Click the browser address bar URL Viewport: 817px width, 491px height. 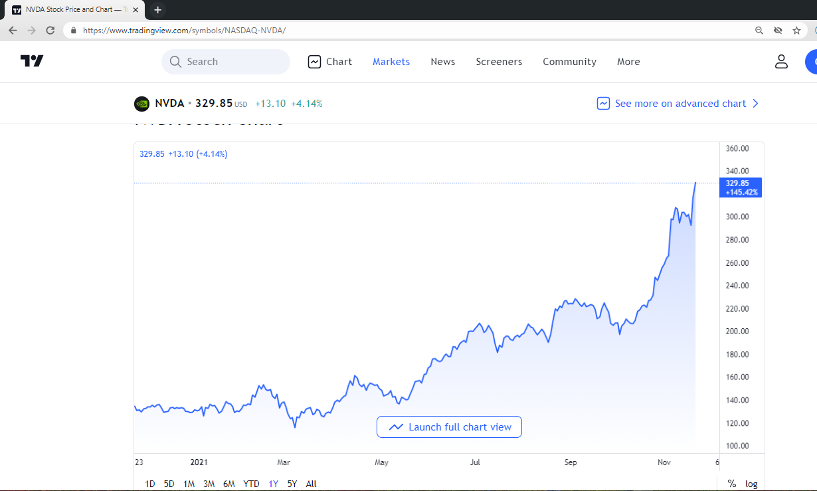point(184,31)
